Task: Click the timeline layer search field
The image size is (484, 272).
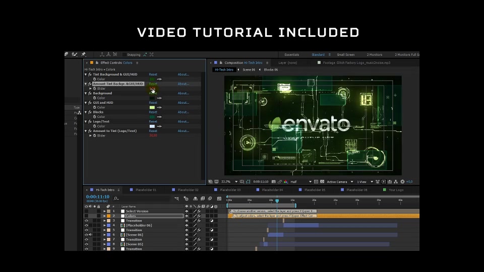Action: click(x=142, y=198)
